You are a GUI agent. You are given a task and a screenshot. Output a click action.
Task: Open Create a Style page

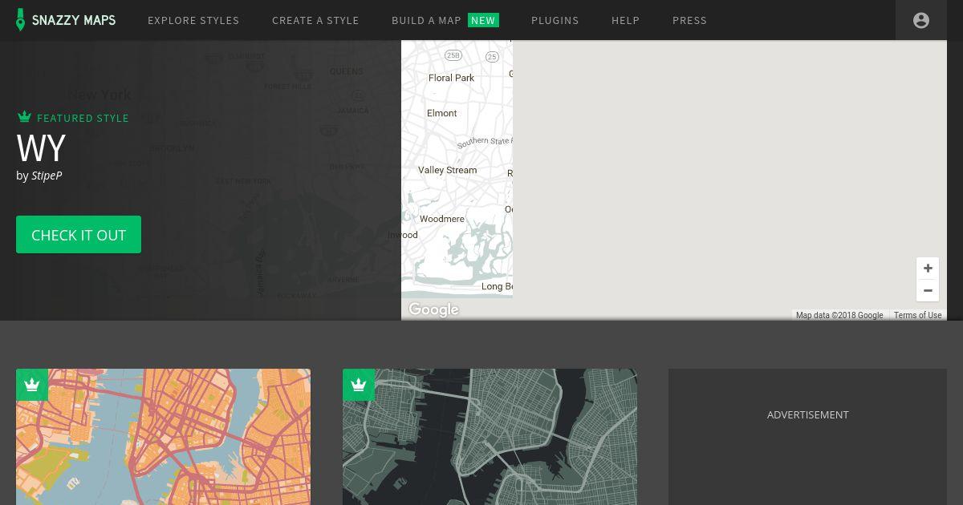point(315,20)
